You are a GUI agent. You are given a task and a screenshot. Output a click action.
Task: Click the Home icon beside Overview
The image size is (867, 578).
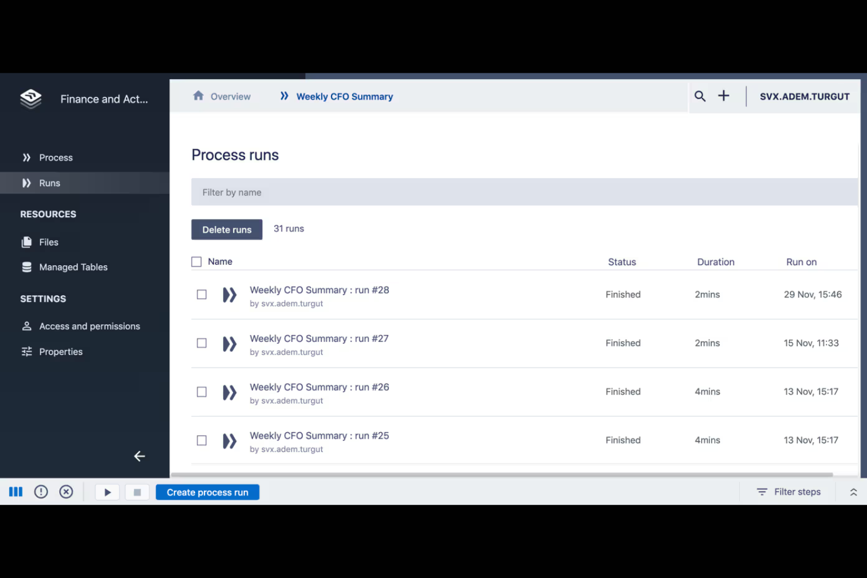(198, 95)
